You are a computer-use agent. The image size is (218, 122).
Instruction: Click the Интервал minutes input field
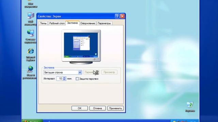tap(60, 79)
